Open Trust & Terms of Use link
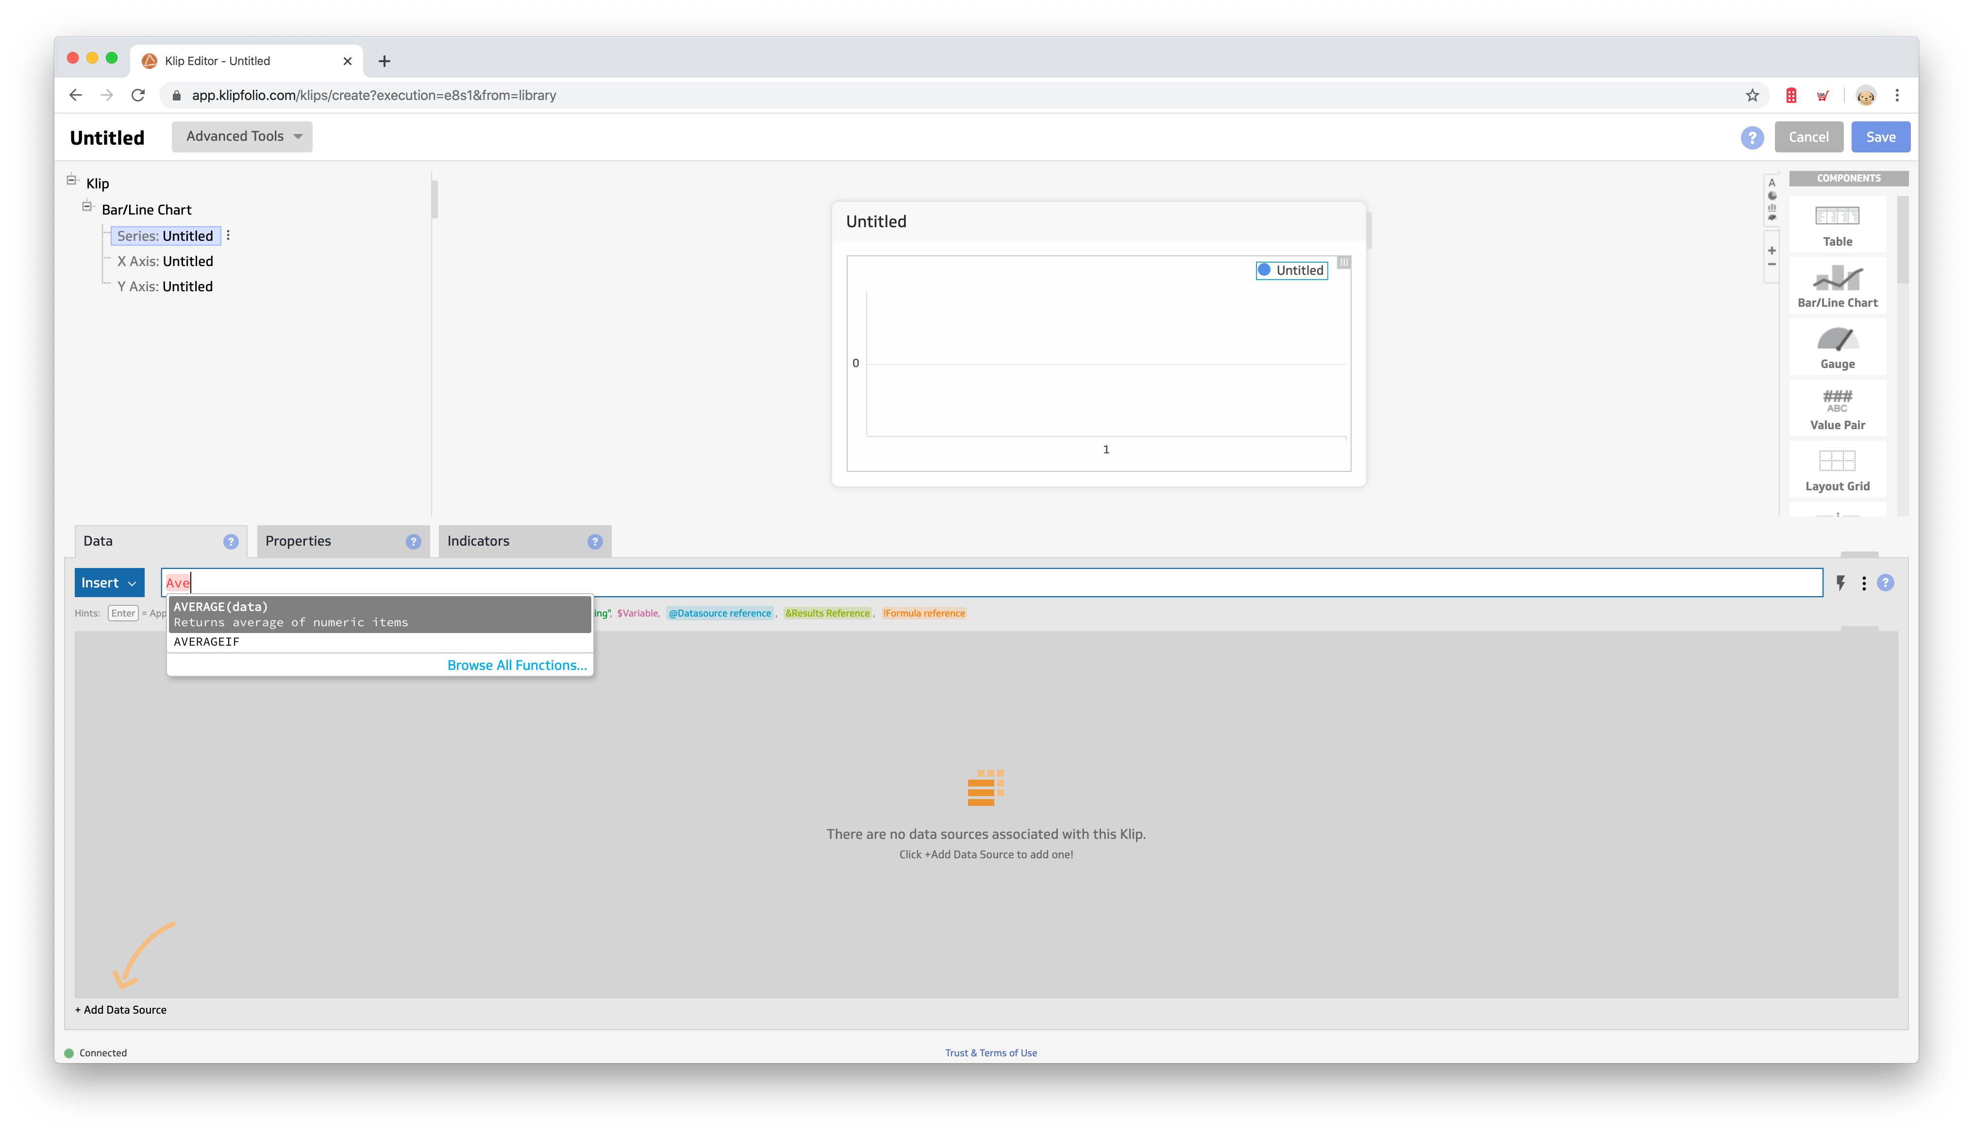Image resolution: width=1973 pixels, height=1135 pixels. pos(991,1052)
